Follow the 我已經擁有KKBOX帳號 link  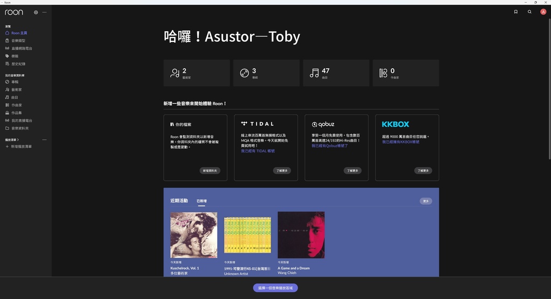pyautogui.click(x=400, y=142)
